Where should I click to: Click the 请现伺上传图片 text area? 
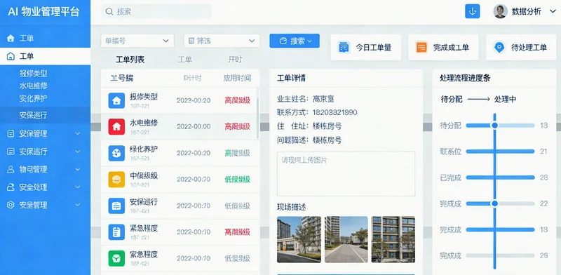click(x=346, y=174)
